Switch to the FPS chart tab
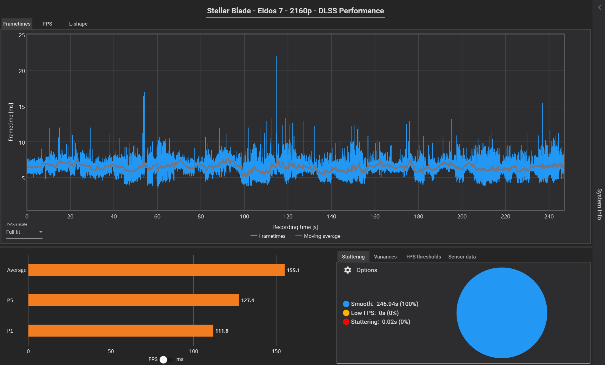Screen dimensions: 605x365 coord(48,24)
